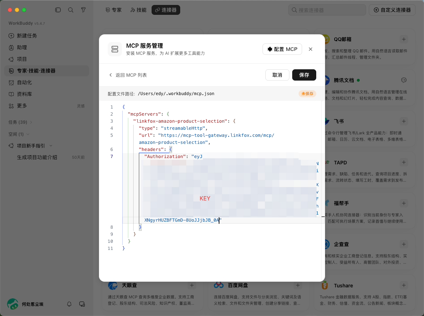Click the 灵感 label beside 更多
Viewport: 424px width, 316px height.
[x=81, y=106]
